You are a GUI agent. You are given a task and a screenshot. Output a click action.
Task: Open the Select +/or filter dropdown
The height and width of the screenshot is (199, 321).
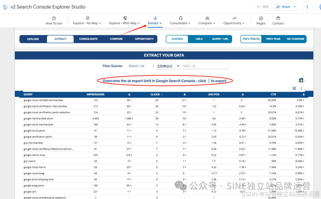(141, 66)
